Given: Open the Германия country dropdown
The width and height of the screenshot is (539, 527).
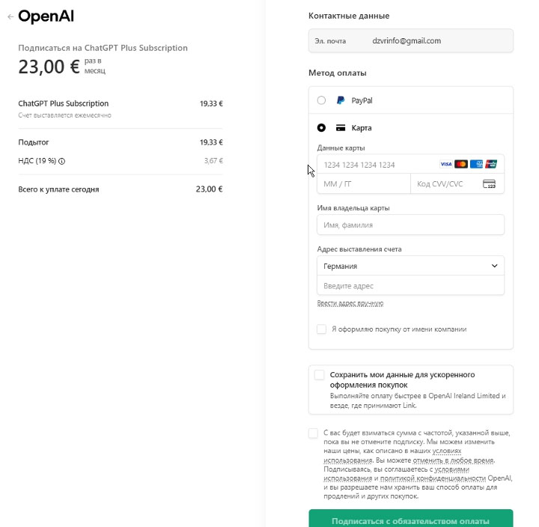Looking at the screenshot, I should pyautogui.click(x=410, y=266).
